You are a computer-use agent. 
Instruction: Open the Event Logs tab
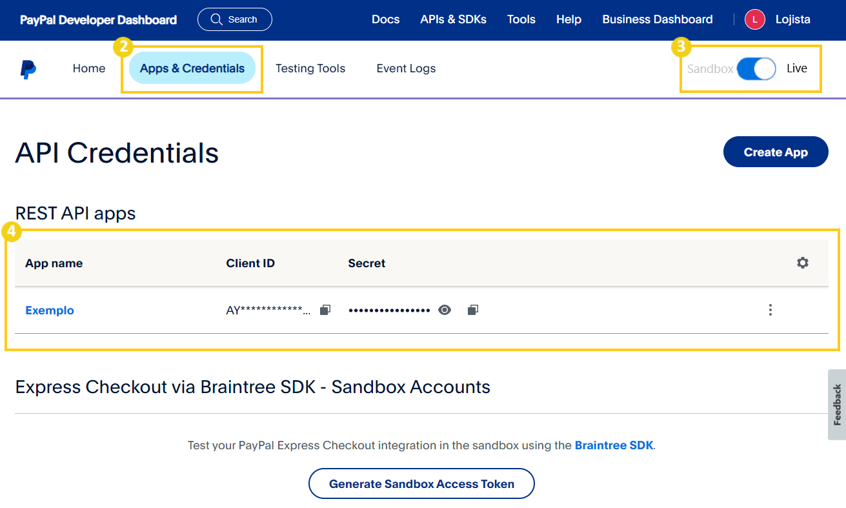pos(406,68)
